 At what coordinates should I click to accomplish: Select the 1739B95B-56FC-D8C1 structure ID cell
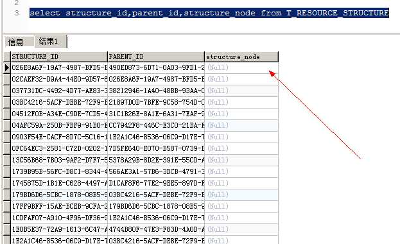[59, 171]
